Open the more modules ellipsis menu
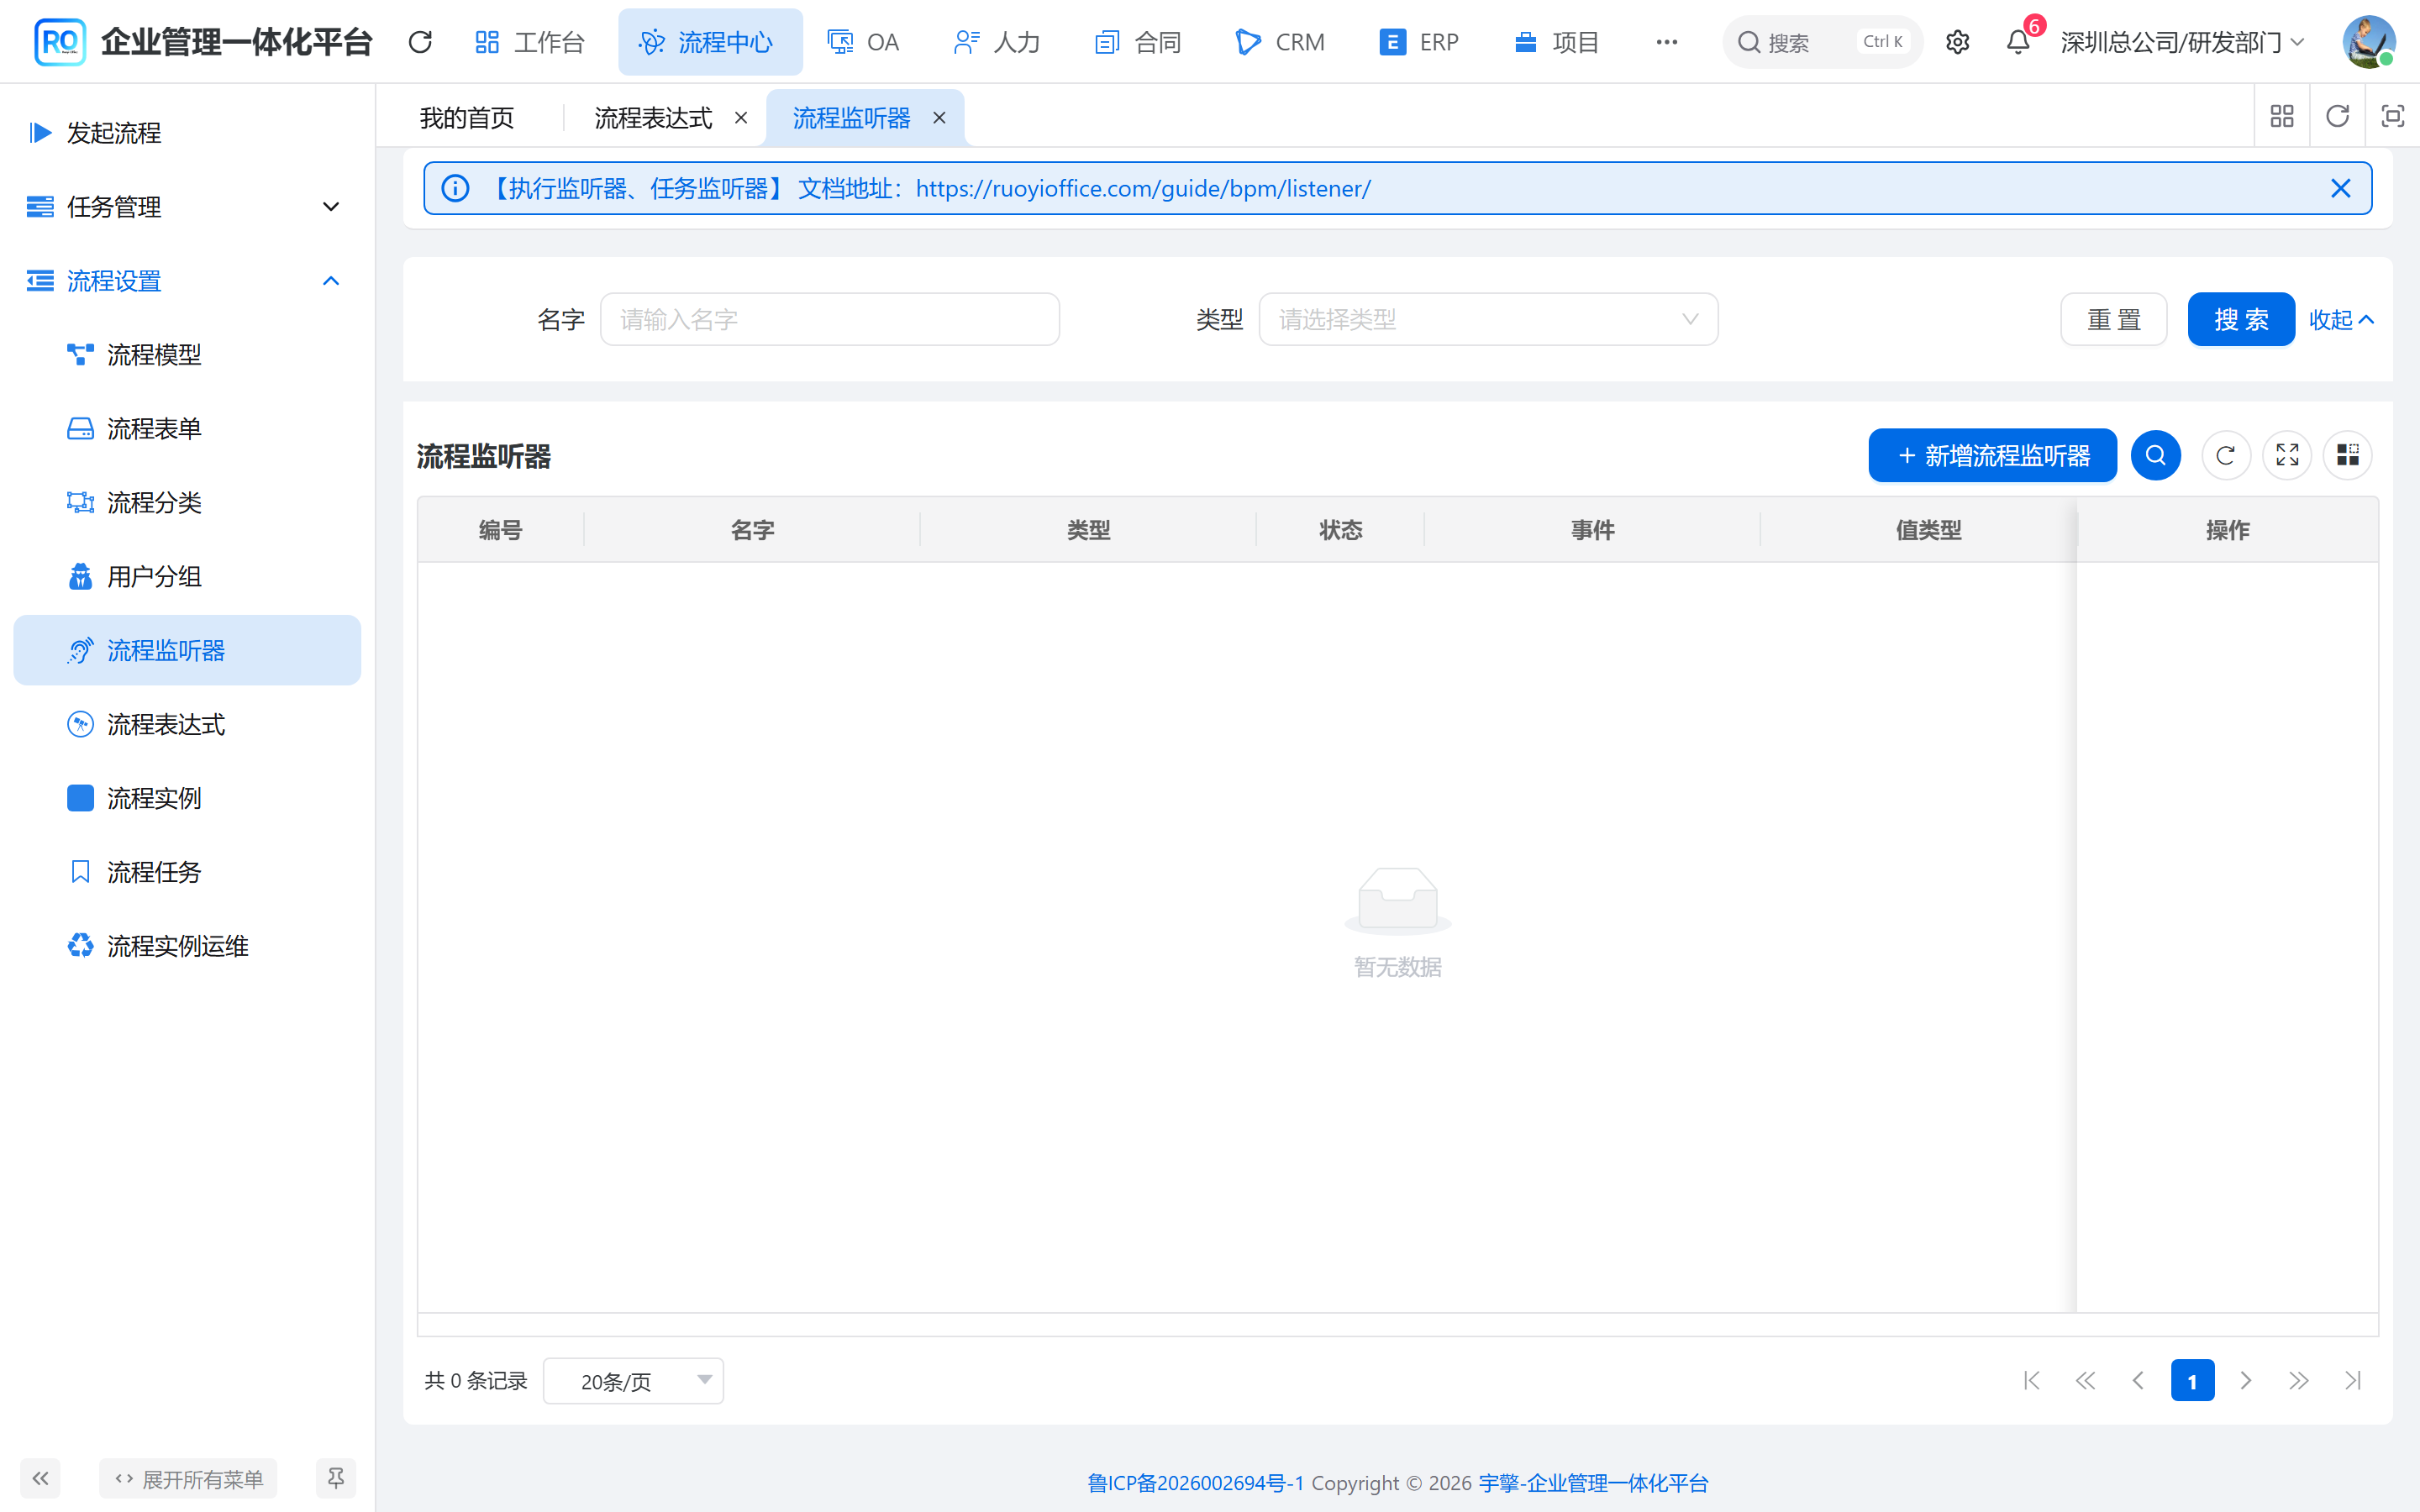 coord(1666,42)
